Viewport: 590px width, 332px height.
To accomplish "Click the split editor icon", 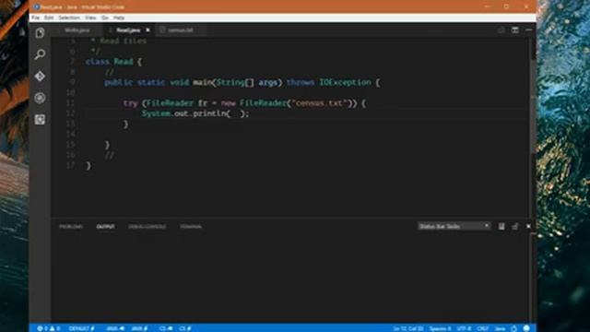I will click(x=514, y=30).
